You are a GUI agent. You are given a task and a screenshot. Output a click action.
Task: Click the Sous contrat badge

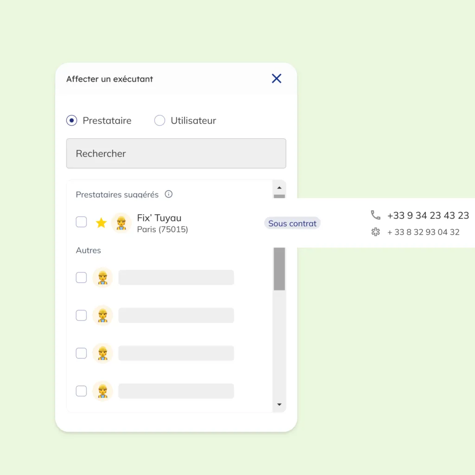coord(292,223)
